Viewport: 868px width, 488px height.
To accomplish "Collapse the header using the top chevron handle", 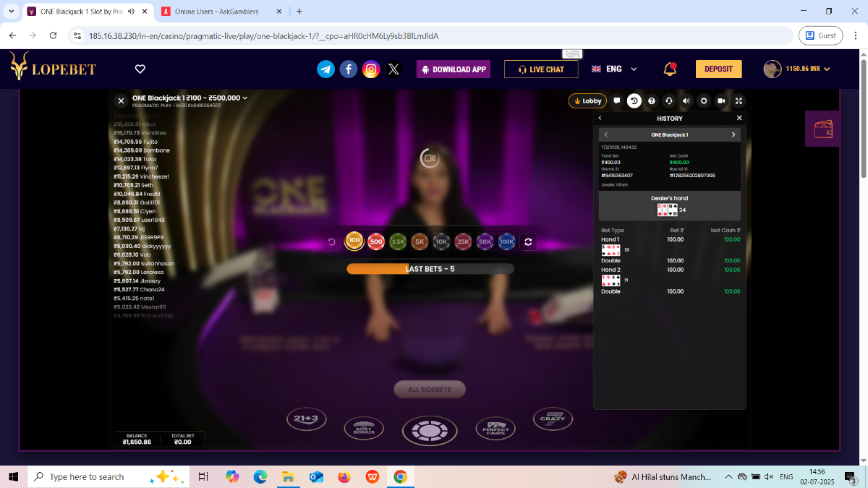I will pos(572,54).
